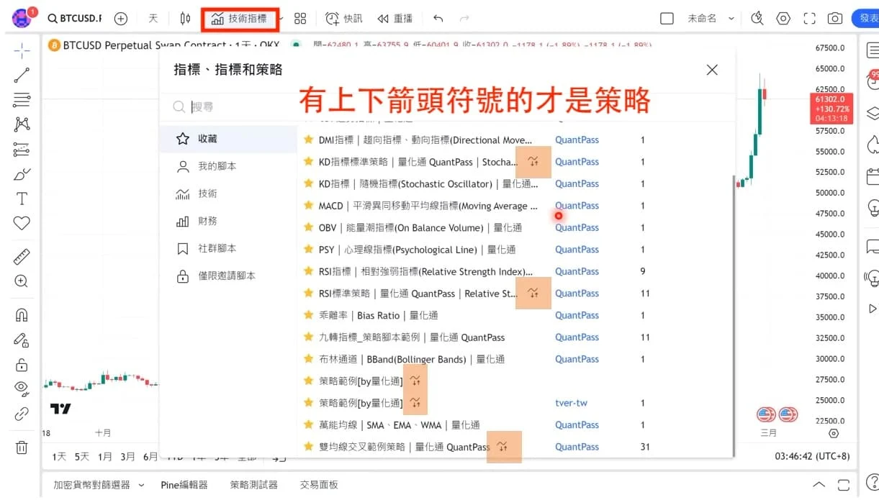Pick the ruler measure tool

click(x=22, y=256)
